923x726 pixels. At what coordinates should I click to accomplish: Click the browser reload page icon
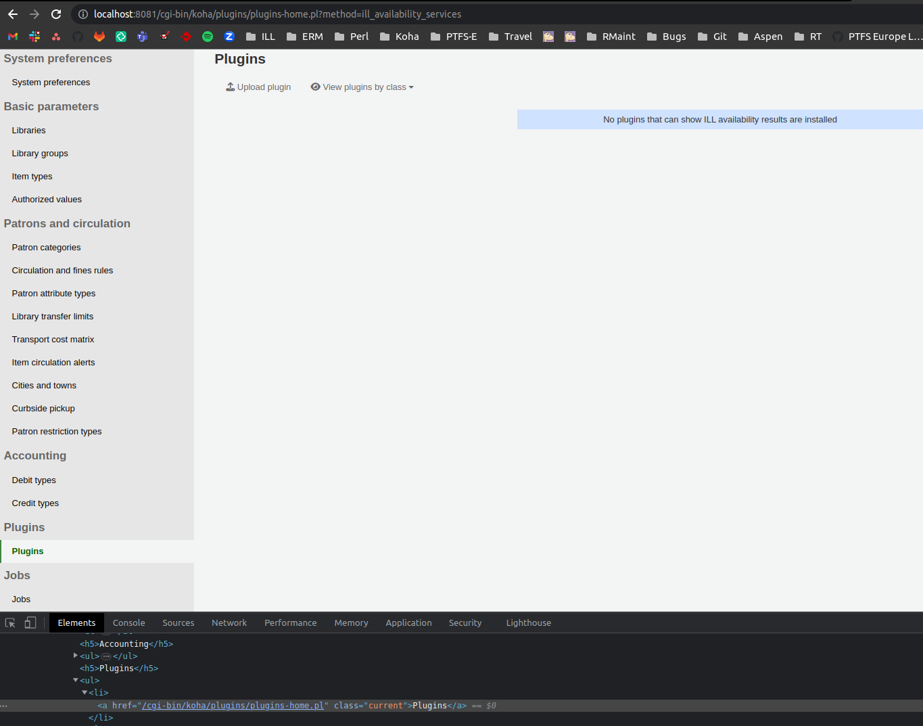click(x=56, y=14)
